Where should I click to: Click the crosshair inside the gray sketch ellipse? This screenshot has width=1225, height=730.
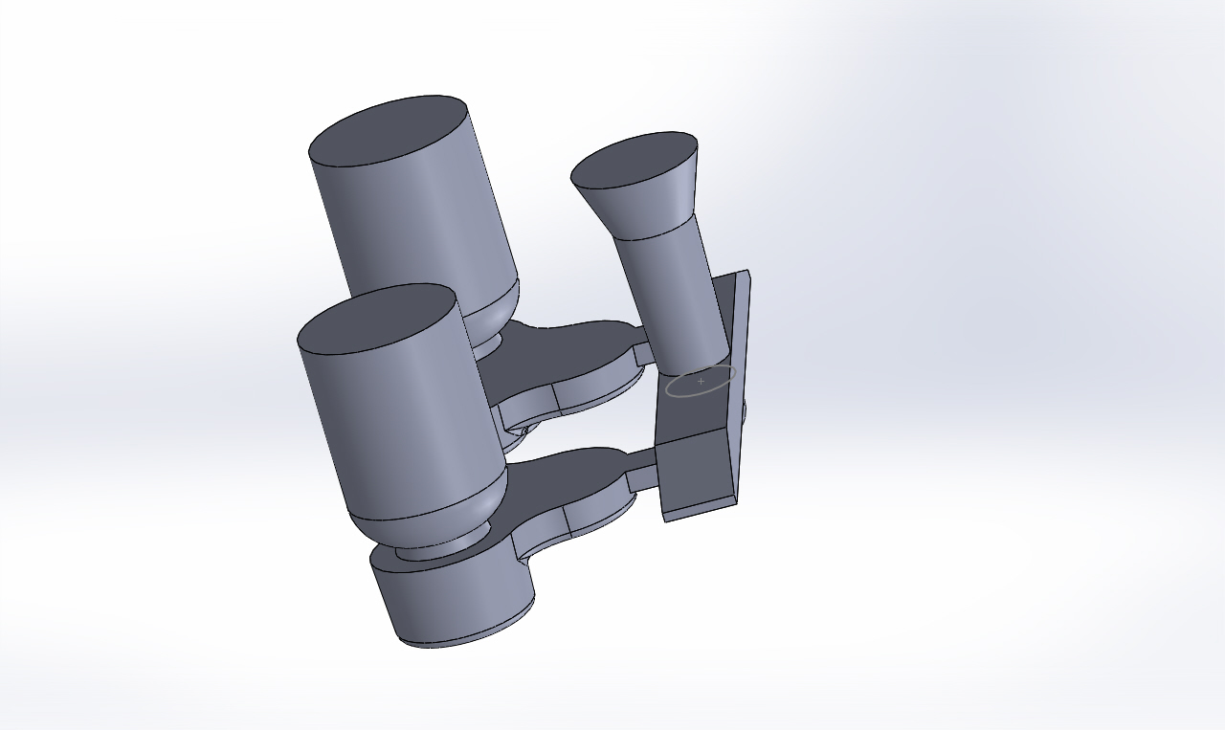tap(701, 381)
